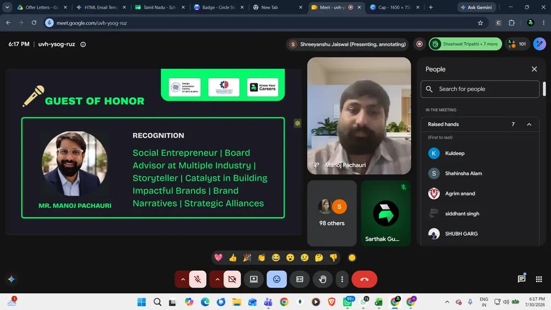551x310 pixels.
Task: Open meeting details info icon
Action: (83, 44)
